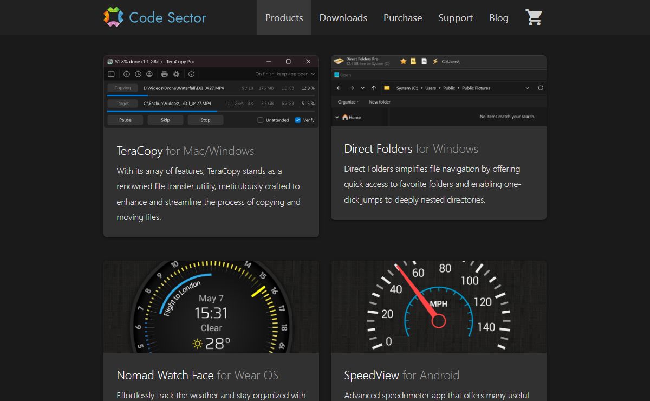Click the yellow recent folders icon in Direct Folders preview
The width and height of the screenshot is (650, 401).
coord(413,61)
